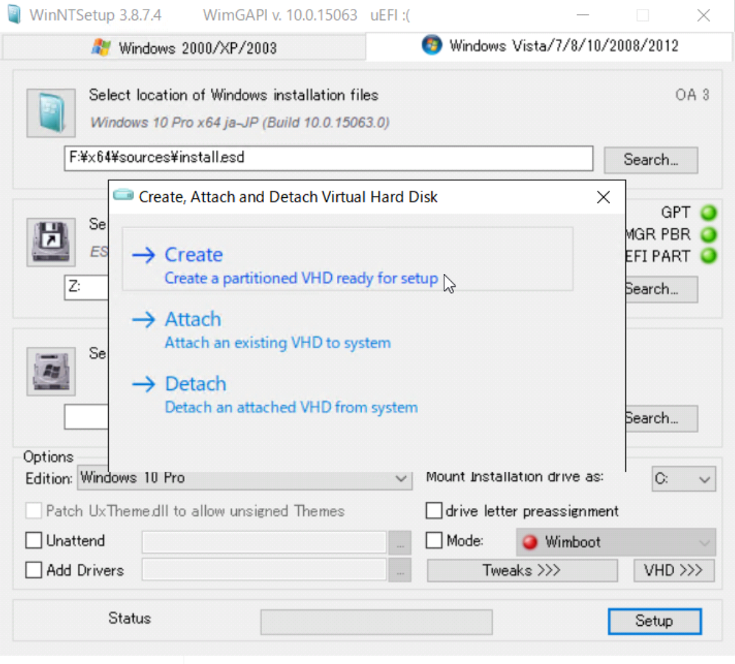Click the installation drive path field
735x664 pixels.
tap(87, 417)
